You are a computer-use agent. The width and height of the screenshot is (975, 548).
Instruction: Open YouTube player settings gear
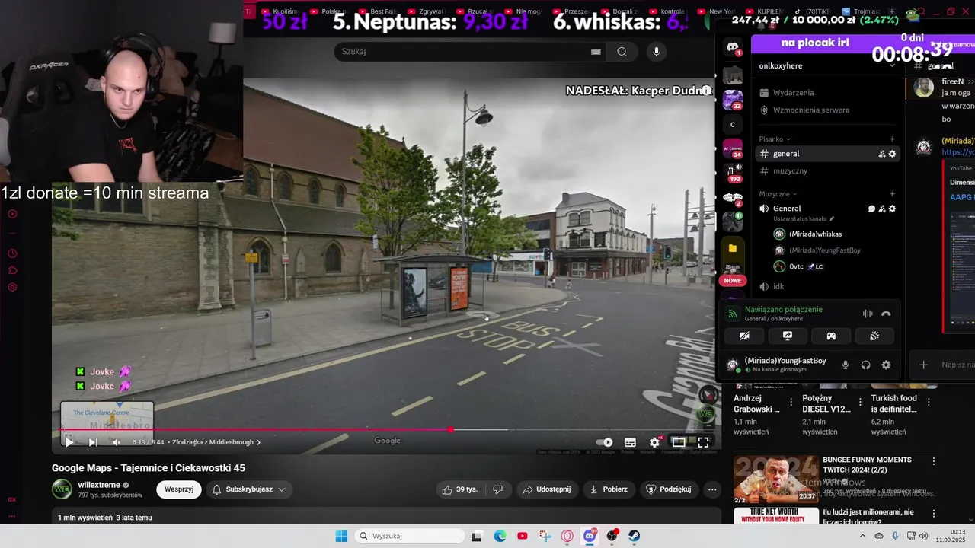tap(654, 442)
